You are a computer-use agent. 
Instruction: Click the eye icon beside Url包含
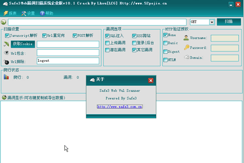click(6, 53)
